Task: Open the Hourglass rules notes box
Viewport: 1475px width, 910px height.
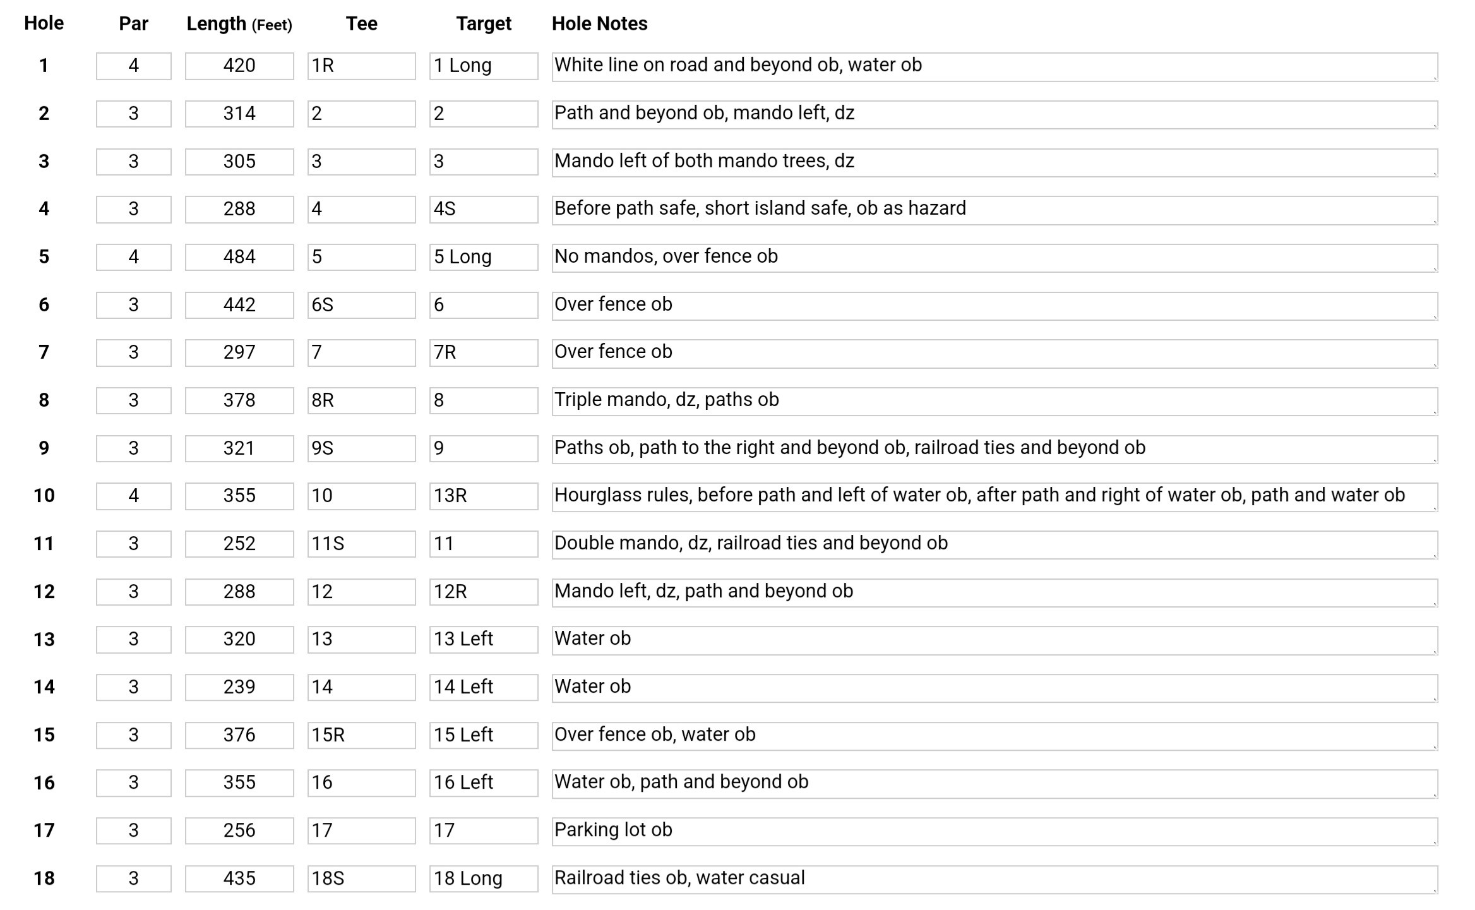Action: pyautogui.click(x=994, y=496)
